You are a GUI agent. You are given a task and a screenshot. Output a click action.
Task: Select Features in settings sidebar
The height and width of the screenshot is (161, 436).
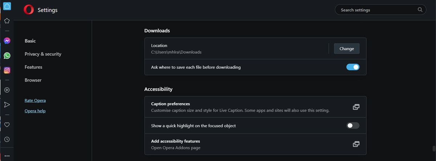tap(33, 67)
